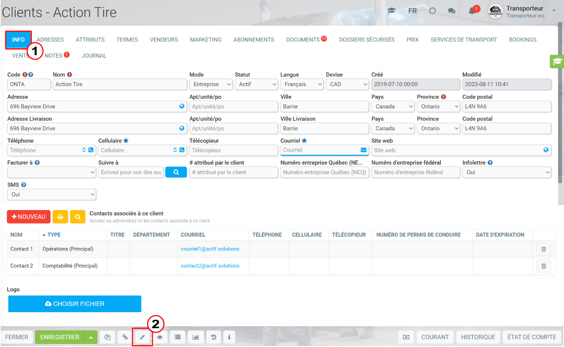This screenshot has width=564, height=347.
Task: Click the link chain icon in bottom toolbar
Action: pyautogui.click(x=125, y=337)
